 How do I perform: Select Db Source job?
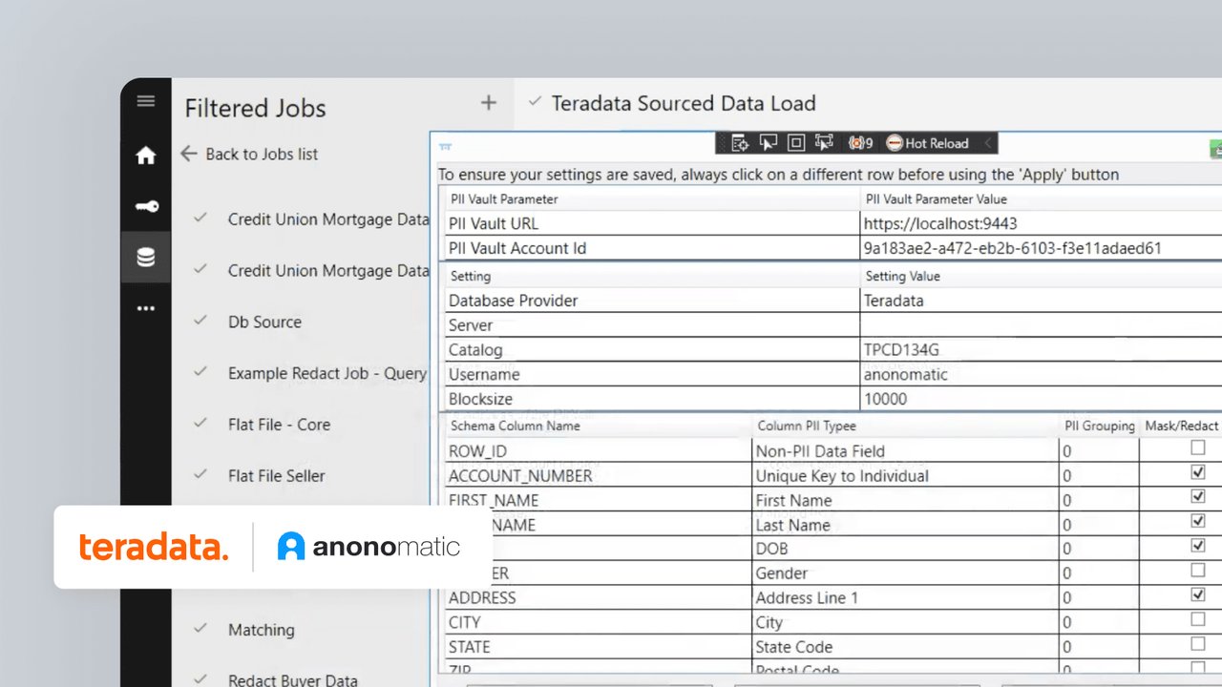pyautogui.click(x=264, y=322)
